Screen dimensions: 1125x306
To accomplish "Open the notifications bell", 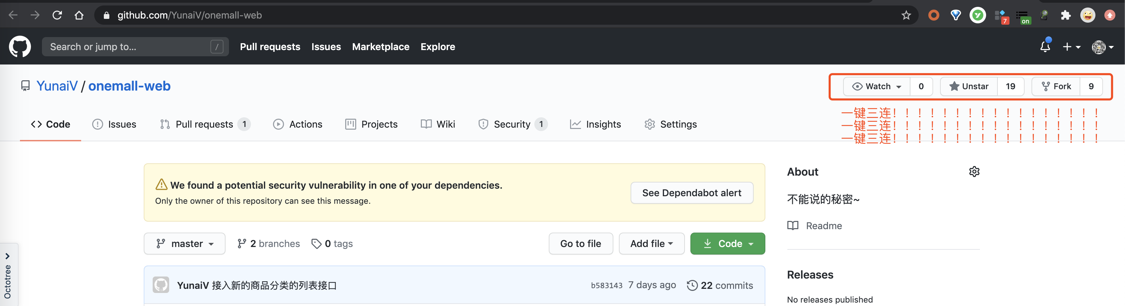I will (1045, 47).
